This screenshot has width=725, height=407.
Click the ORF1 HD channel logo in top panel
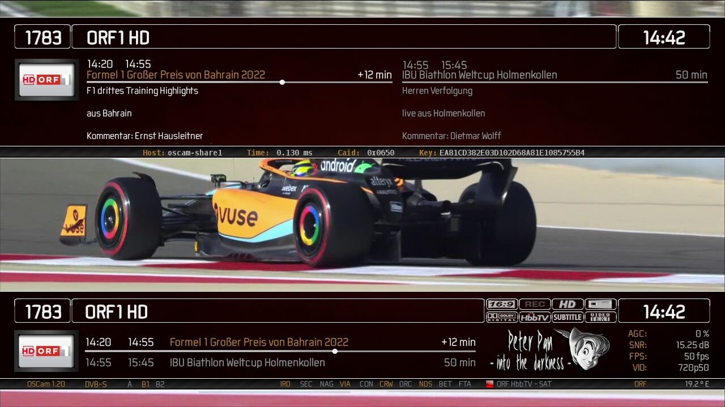tap(46, 80)
